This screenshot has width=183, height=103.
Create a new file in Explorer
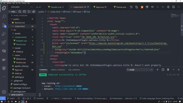coord(20,12)
